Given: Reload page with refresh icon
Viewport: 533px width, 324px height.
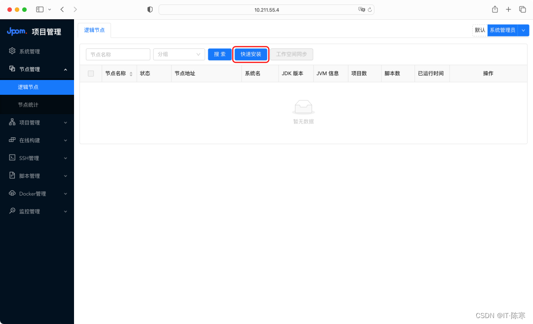Looking at the screenshot, I should 370,9.
